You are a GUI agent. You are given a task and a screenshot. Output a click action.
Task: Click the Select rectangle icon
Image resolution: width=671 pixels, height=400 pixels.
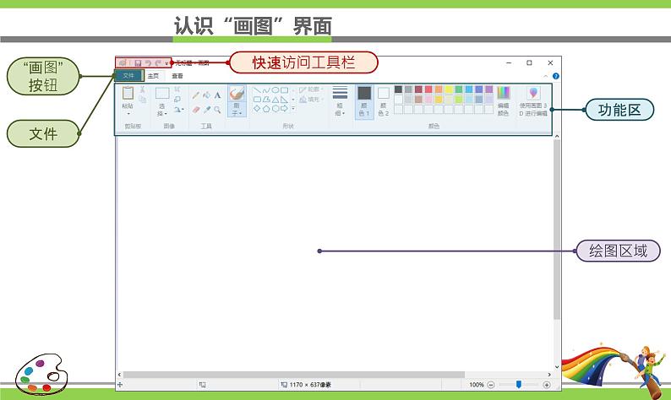(x=162, y=93)
